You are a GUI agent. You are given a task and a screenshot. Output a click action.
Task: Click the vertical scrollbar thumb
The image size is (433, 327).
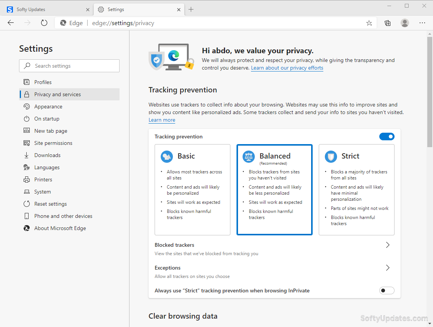coord(430,92)
